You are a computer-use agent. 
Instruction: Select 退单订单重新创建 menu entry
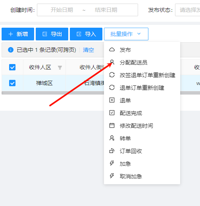[142, 88]
